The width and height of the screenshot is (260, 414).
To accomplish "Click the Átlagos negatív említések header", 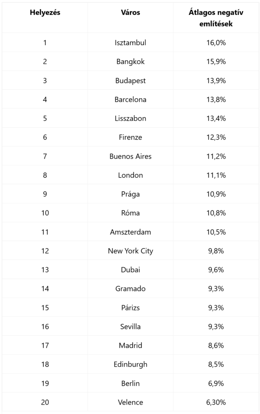I will (x=216, y=18).
